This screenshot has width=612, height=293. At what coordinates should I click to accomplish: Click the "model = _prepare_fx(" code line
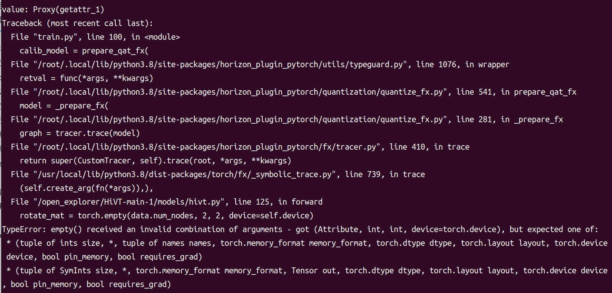click(x=64, y=106)
